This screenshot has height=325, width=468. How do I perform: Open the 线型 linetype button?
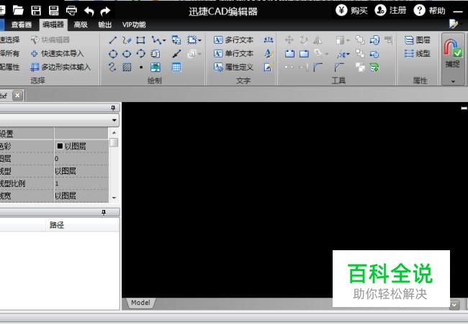(x=418, y=54)
